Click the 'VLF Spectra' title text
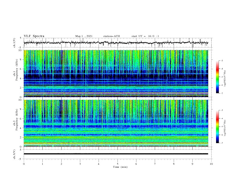Image resolution: width=238 pixels, height=184 pixels. coord(34,36)
